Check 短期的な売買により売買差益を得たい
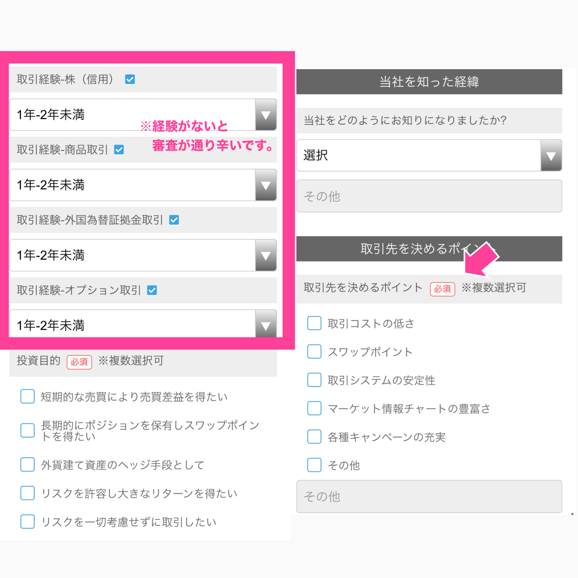The image size is (578, 578). pos(28,397)
